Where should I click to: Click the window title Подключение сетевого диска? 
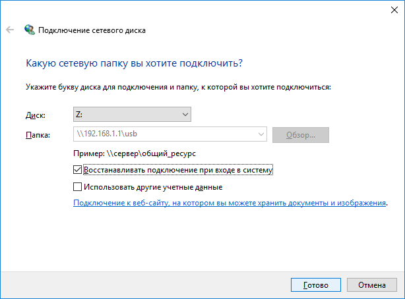coord(92,30)
